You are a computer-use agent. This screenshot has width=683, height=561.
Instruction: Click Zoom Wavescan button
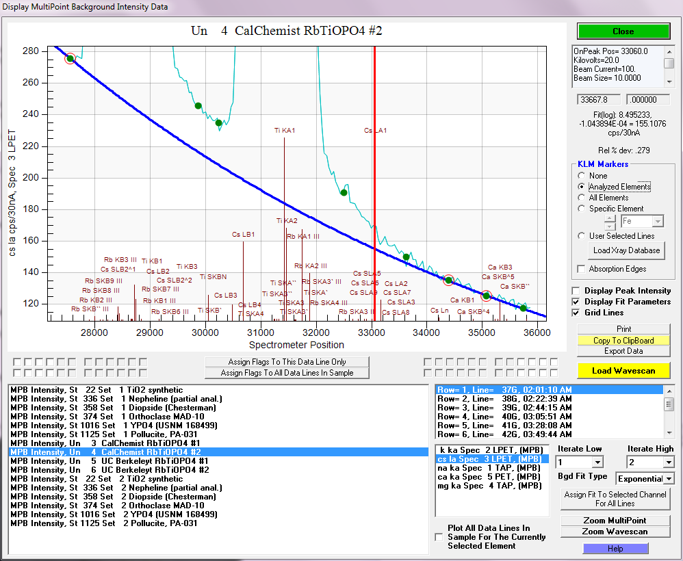615,532
